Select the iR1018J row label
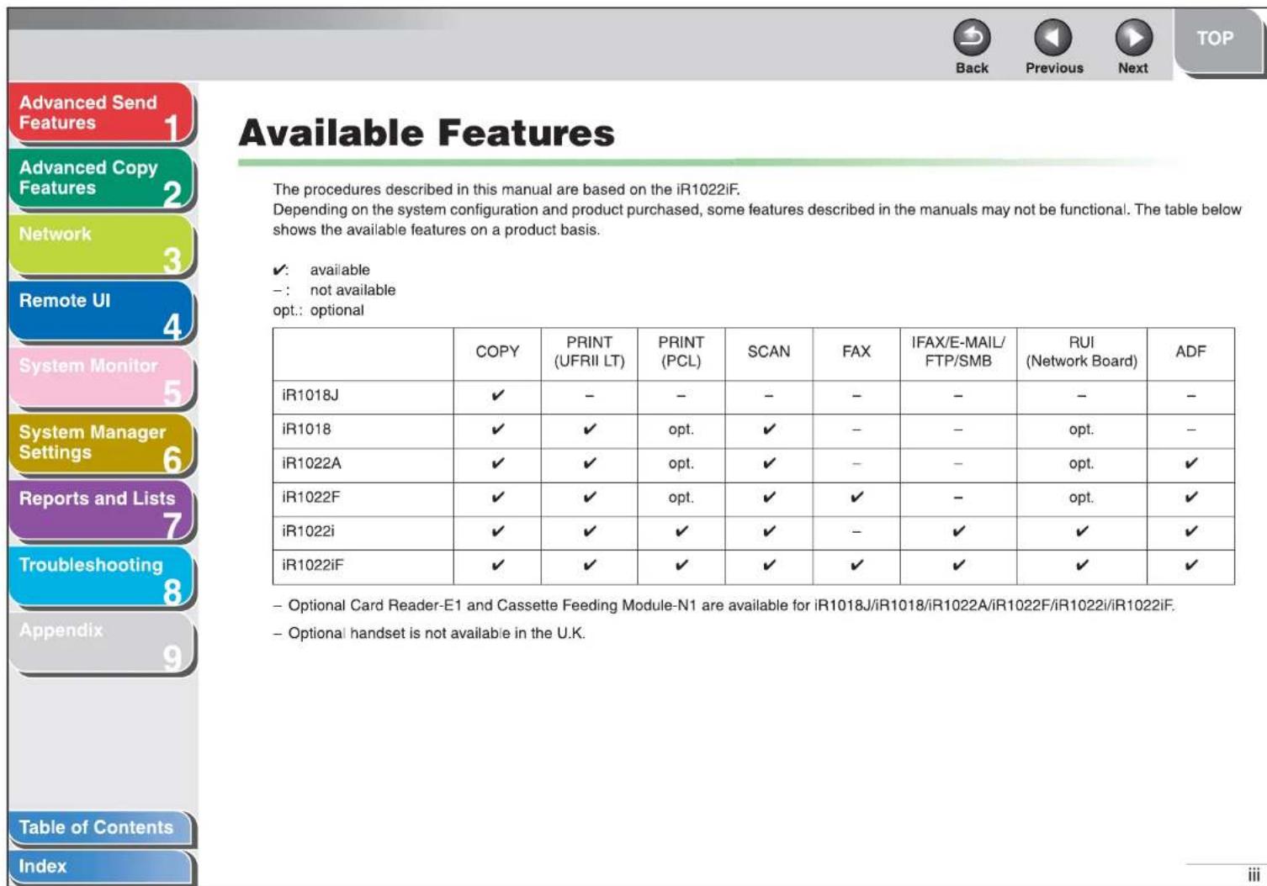This screenshot has width=1267, height=886. [x=310, y=395]
